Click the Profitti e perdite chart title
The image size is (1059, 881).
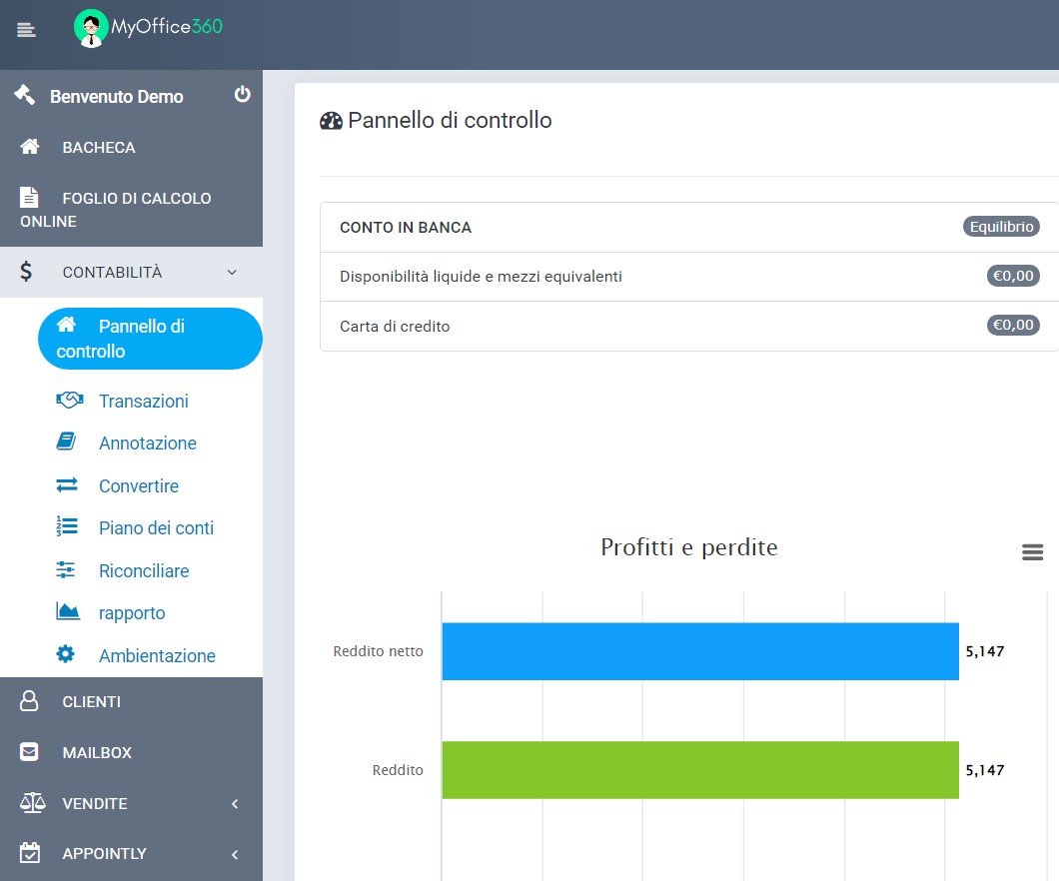(689, 546)
